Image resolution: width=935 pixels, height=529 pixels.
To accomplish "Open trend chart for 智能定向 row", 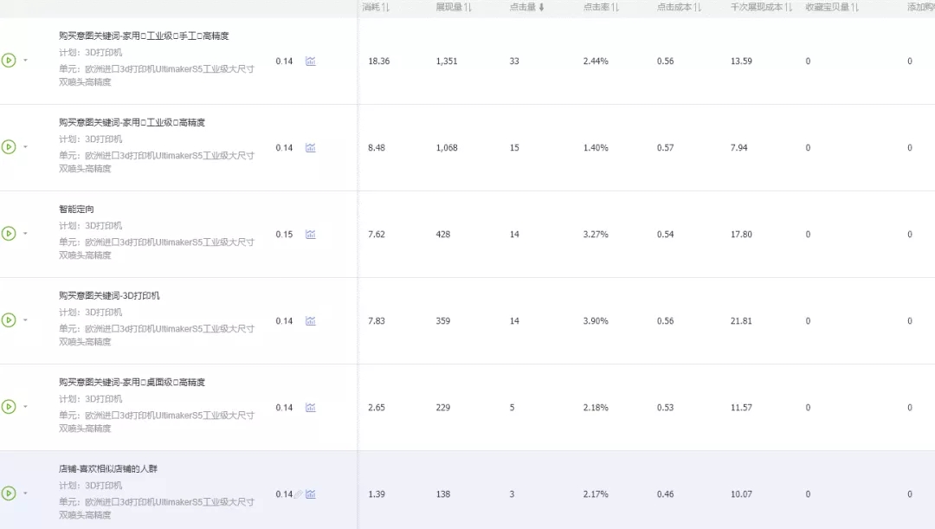I will (x=310, y=235).
